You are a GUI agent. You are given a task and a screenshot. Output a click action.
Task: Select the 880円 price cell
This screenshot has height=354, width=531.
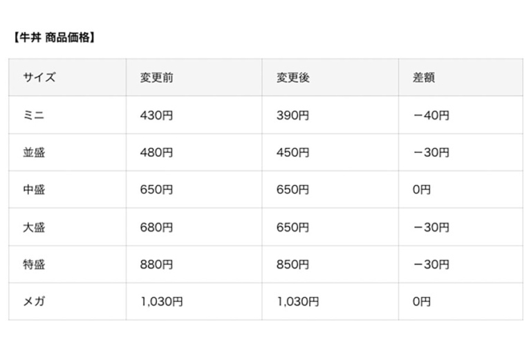point(156,264)
